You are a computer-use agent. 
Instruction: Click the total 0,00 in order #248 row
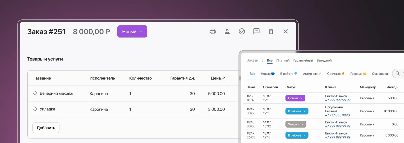point(395,124)
